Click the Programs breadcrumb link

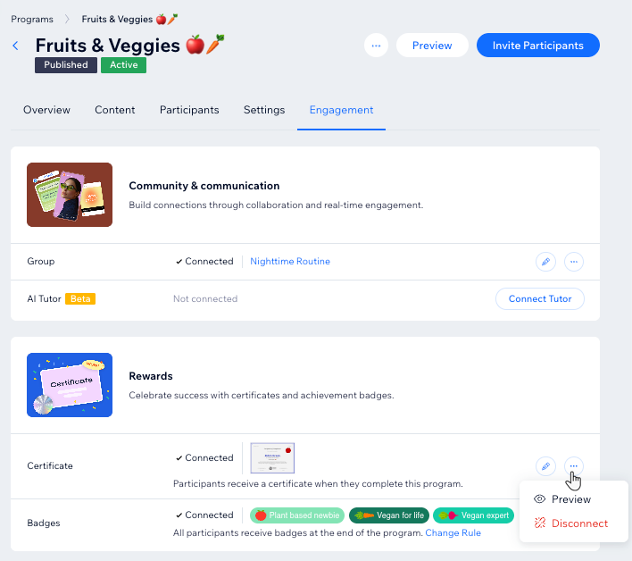point(32,20)
